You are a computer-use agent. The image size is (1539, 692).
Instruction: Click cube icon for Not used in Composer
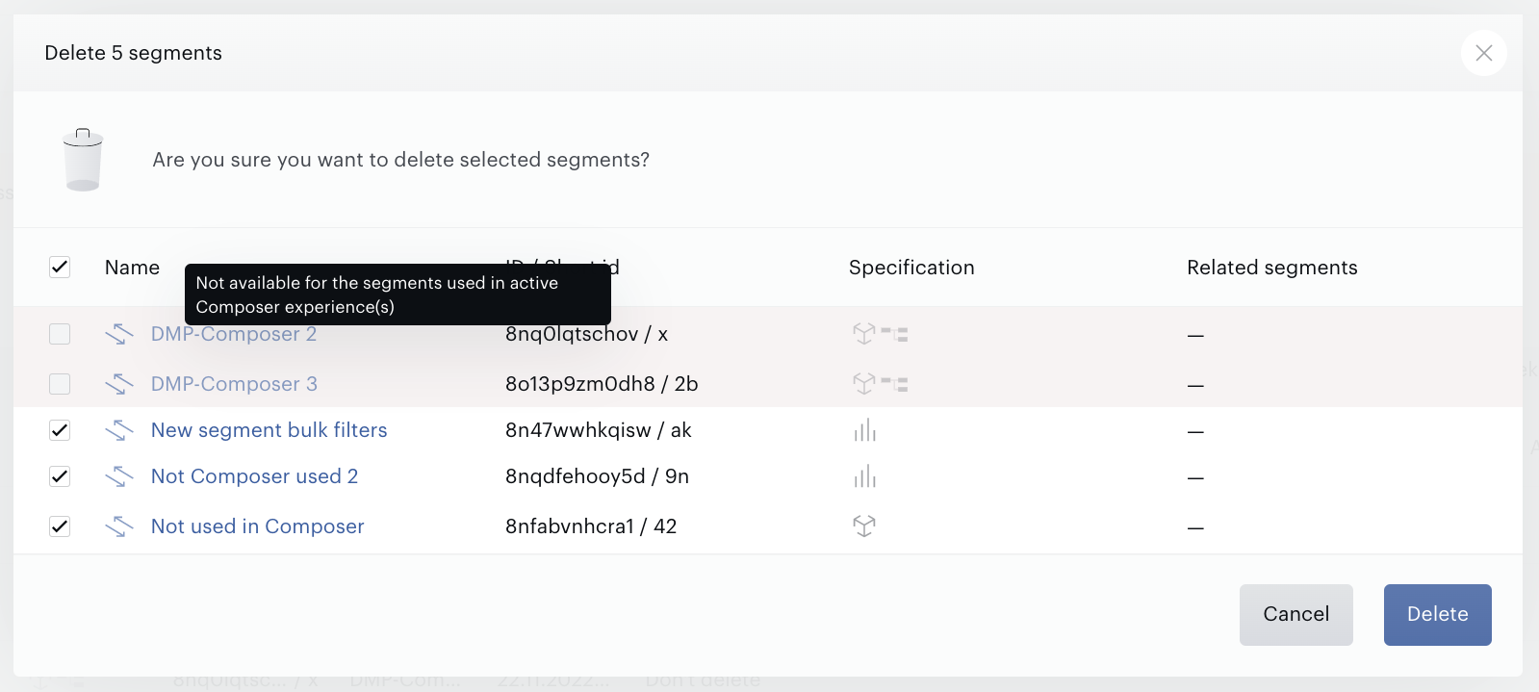pyautogui.click(x=864, y=525)
